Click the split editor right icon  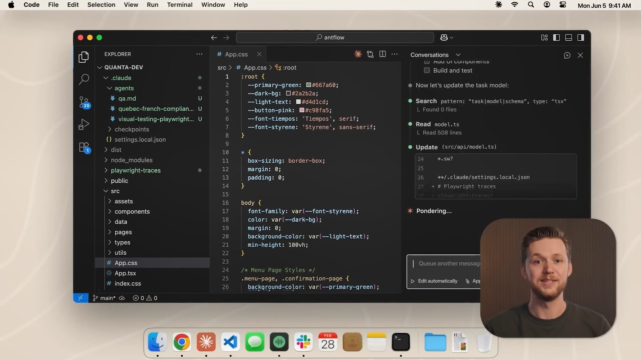(x=383, y=54)
